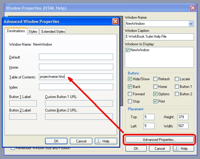Screen dimensions: 200x159
Task: Open Help in Window Properties dialog
Action: point(183,148)
